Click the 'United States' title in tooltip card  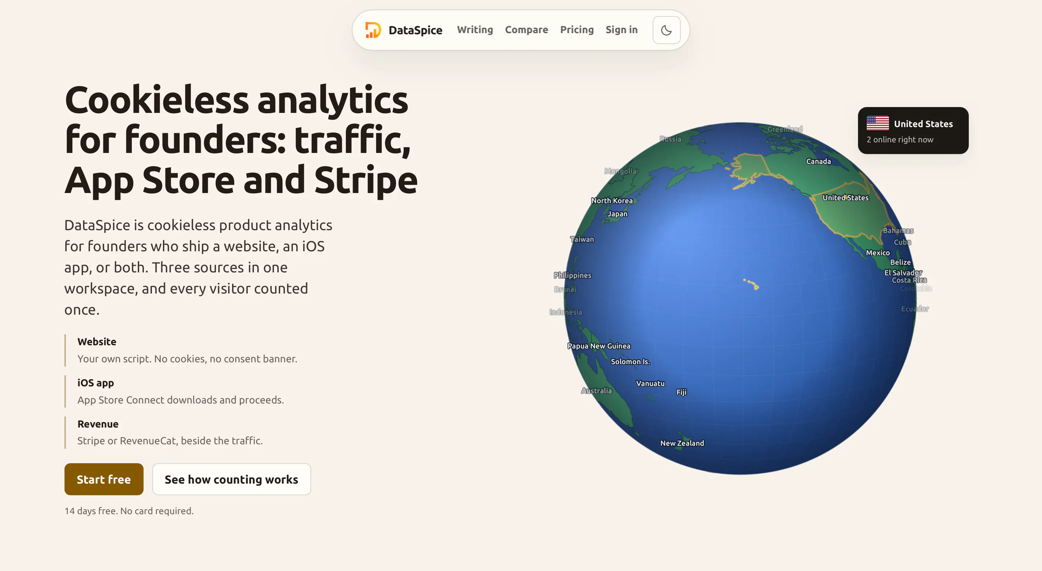click(x=923, y=124)
